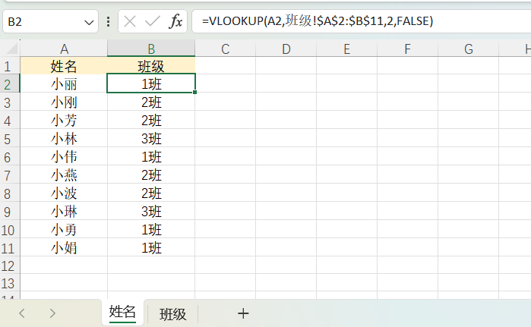This screenshot has height=327, width=531.
Task: Click cell containing 小燕
Action: point(64,175)
